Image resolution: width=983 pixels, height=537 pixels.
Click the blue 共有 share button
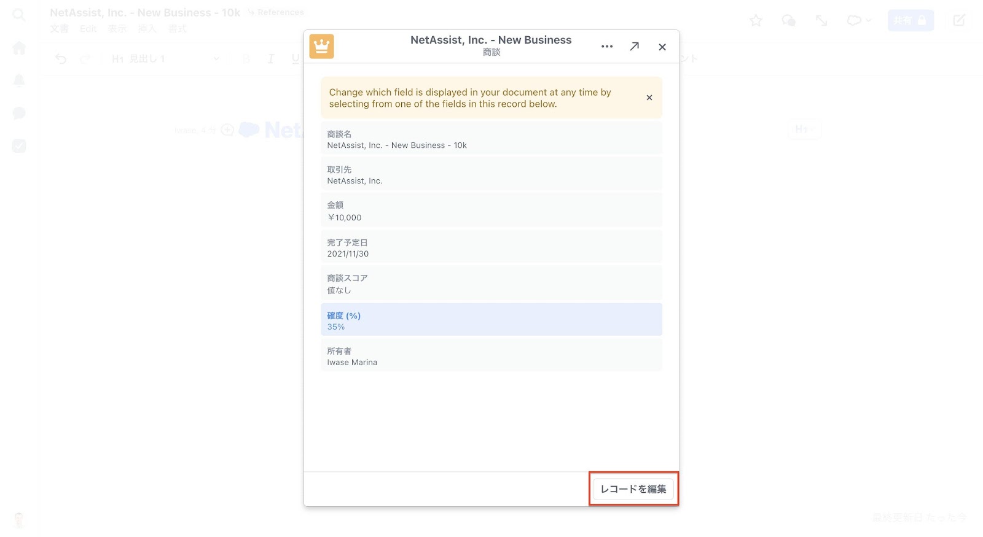pyautogui.click(x=911, y=21)
